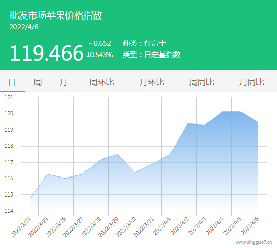Click the index value 119.466

click(46, 53)
